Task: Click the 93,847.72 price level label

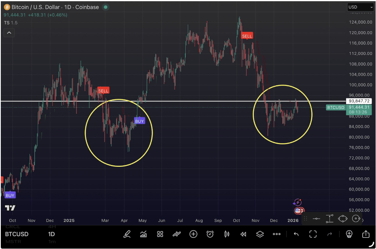Action: [359, 101]
